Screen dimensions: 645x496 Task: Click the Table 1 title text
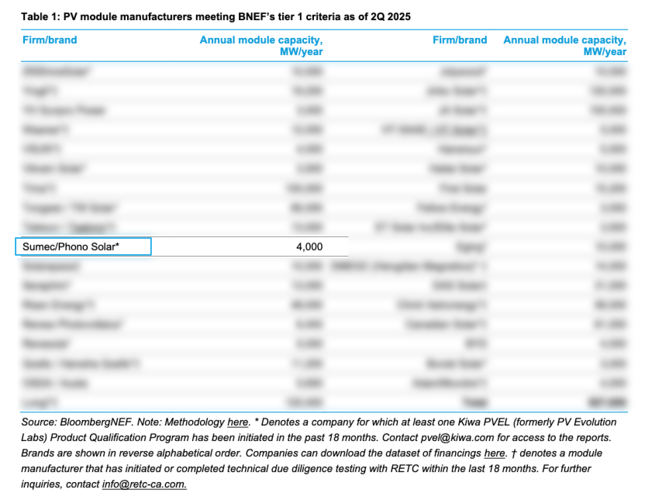216,17
